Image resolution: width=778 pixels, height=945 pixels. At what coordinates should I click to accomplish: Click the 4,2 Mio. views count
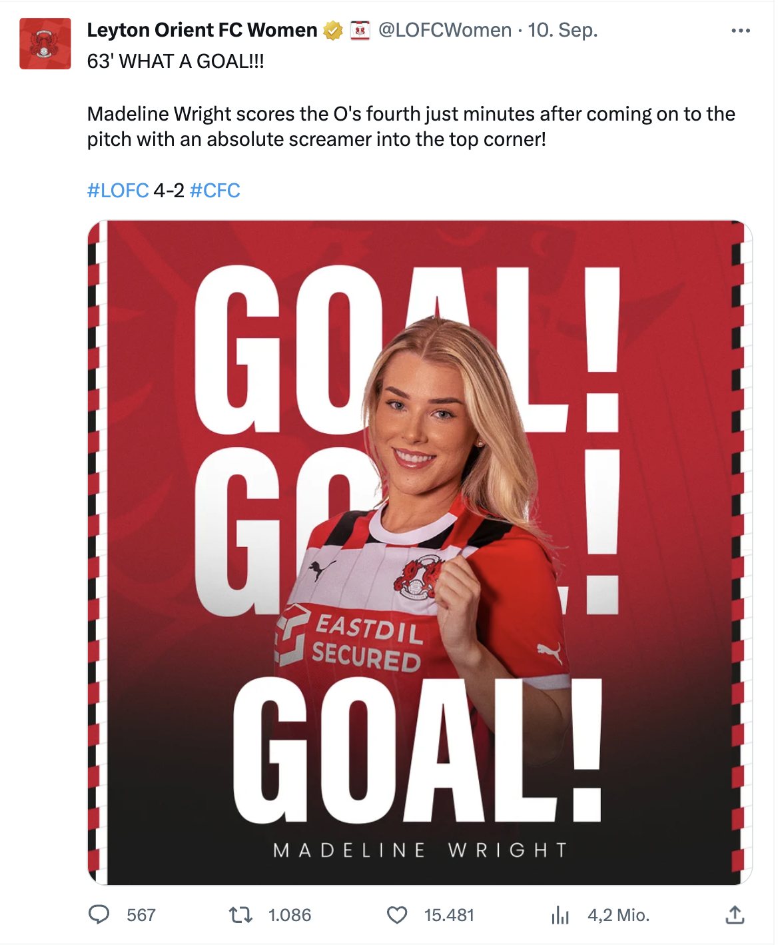(618, 915)
